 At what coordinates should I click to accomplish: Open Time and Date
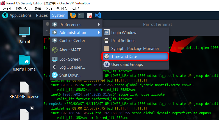[135, 56]
